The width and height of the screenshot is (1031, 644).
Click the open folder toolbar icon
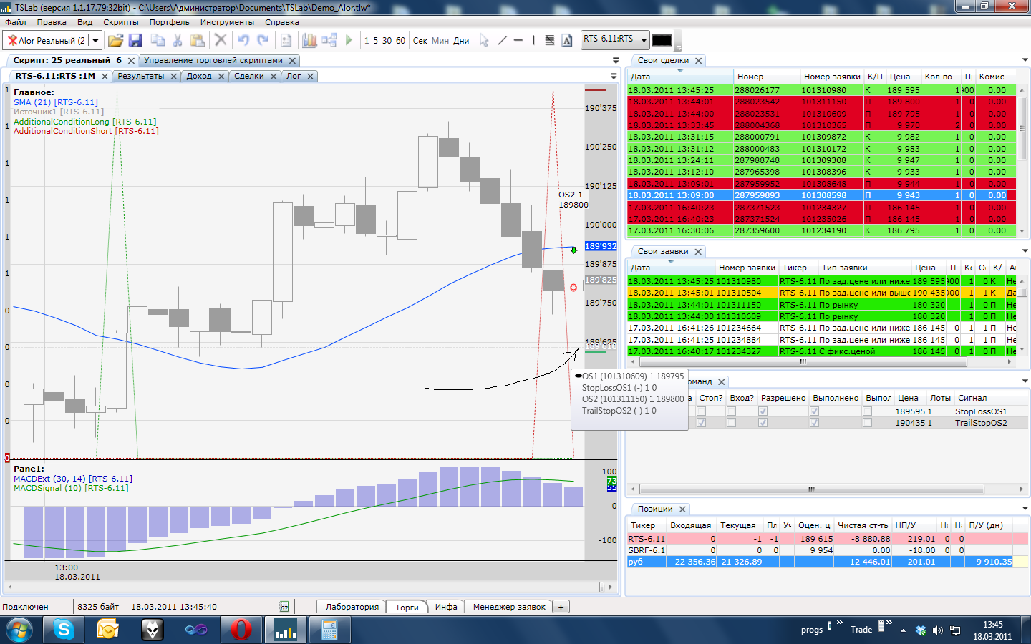coord(115,40)
